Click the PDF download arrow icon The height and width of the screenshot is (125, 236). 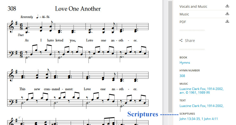click(227, 21)
